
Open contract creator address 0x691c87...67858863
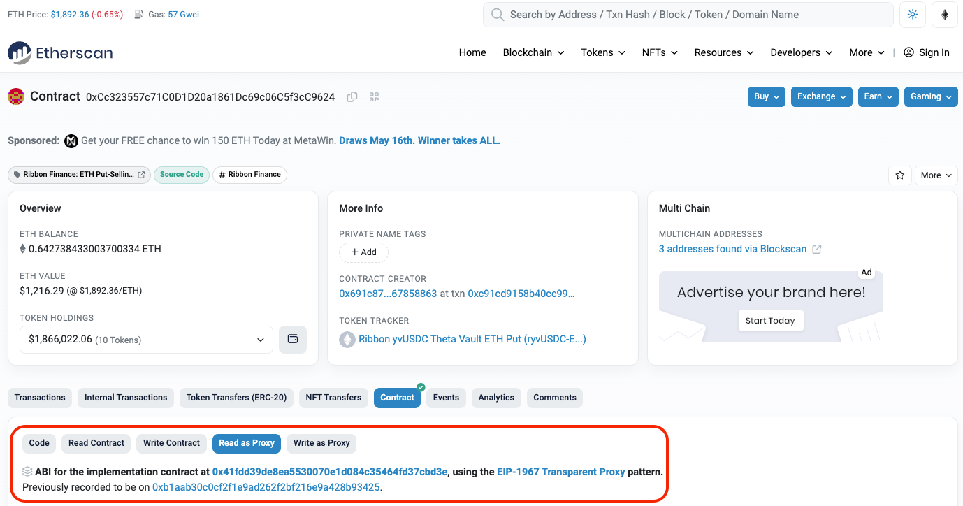pos(388,294)
